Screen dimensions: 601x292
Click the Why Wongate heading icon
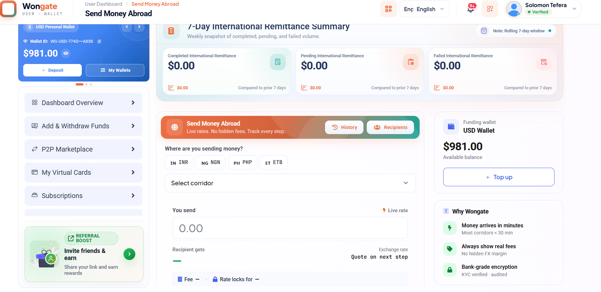(x=446, y=211)
